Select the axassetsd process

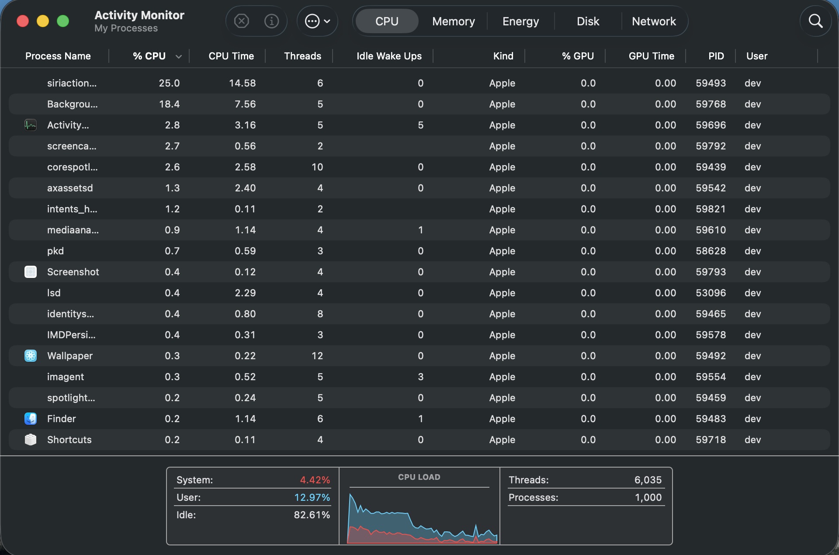coord(419,188)
